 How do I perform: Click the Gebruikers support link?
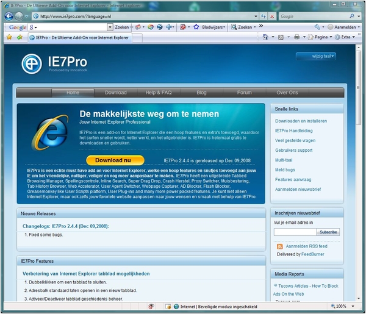click(x=293, y=151)
